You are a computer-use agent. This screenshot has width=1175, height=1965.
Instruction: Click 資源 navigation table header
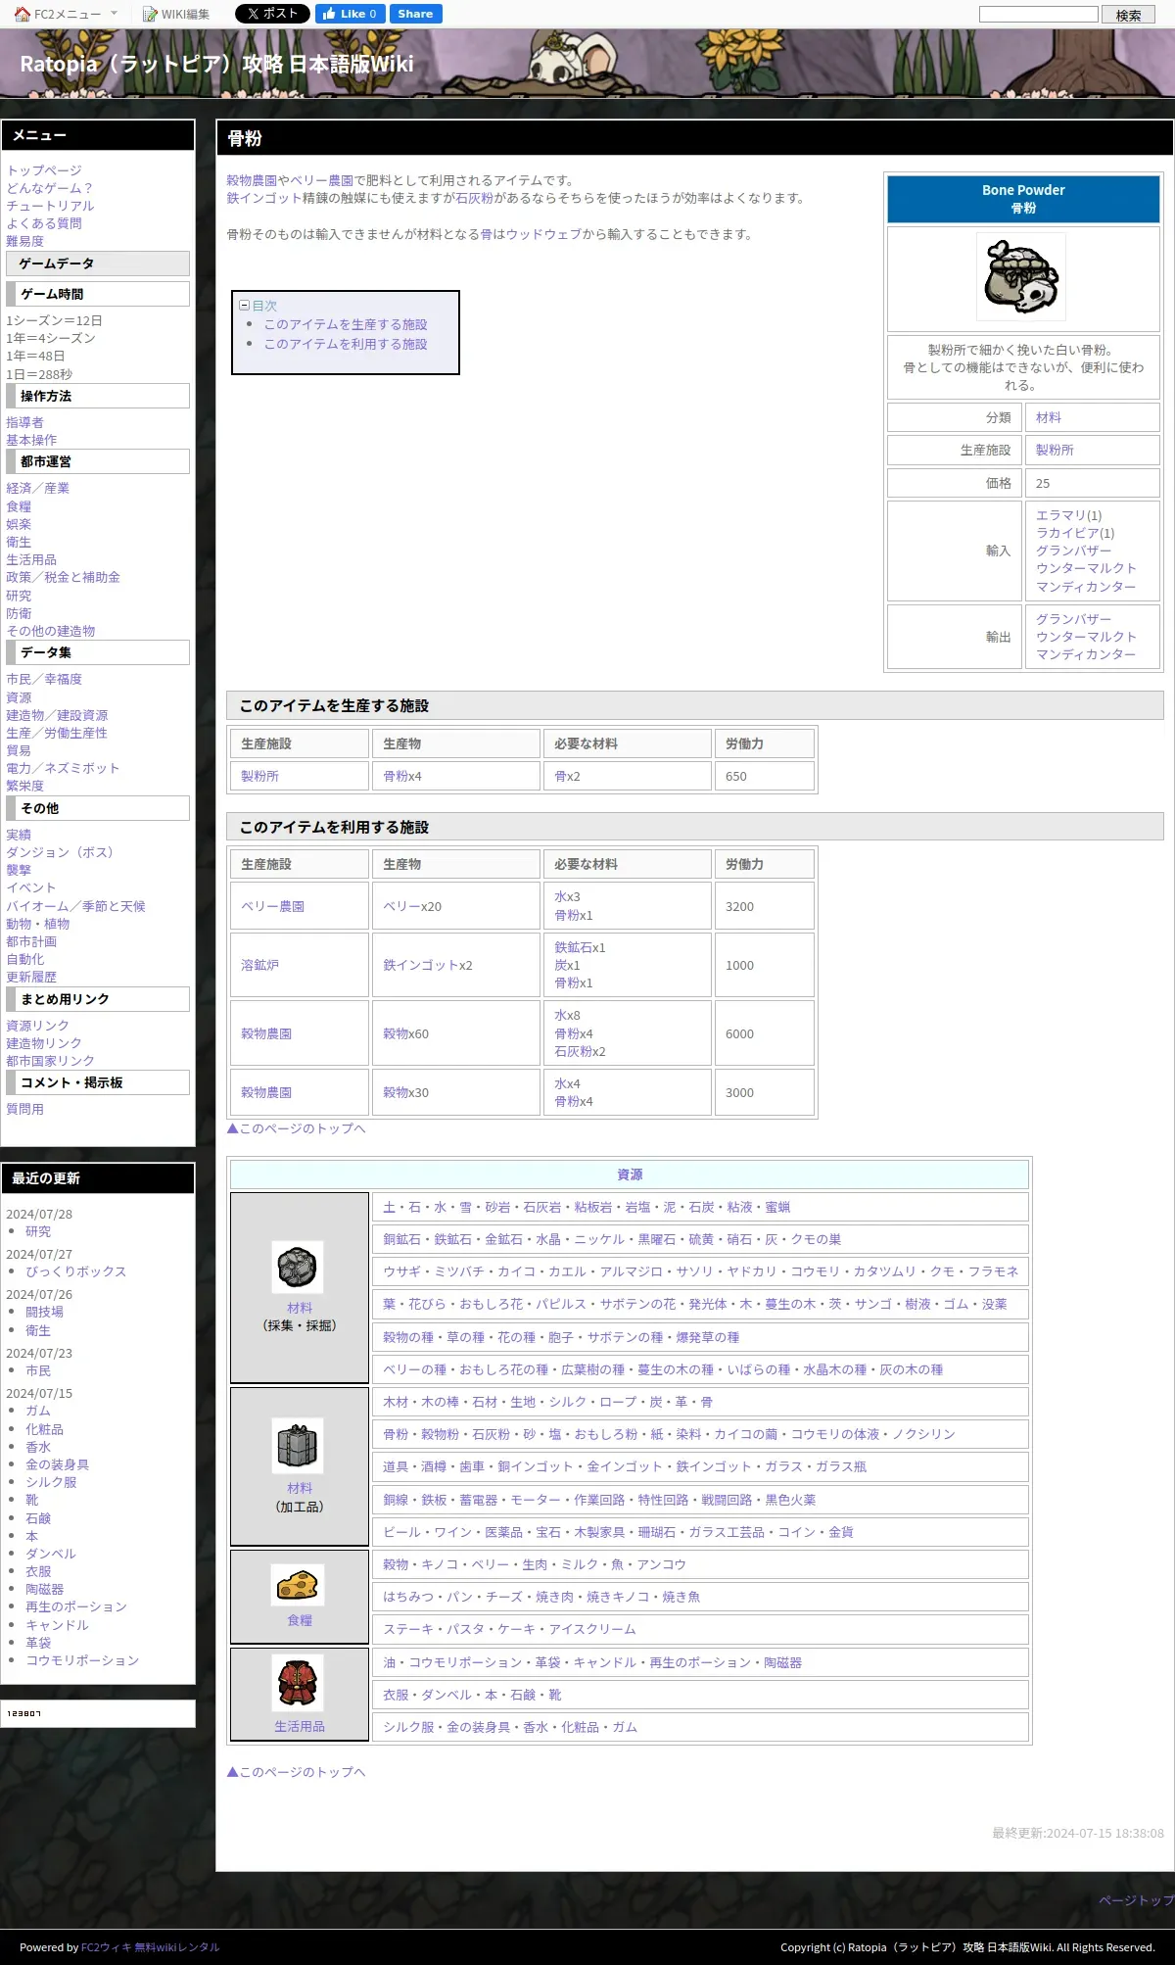pyautogui.click(x=630, y=1174)
